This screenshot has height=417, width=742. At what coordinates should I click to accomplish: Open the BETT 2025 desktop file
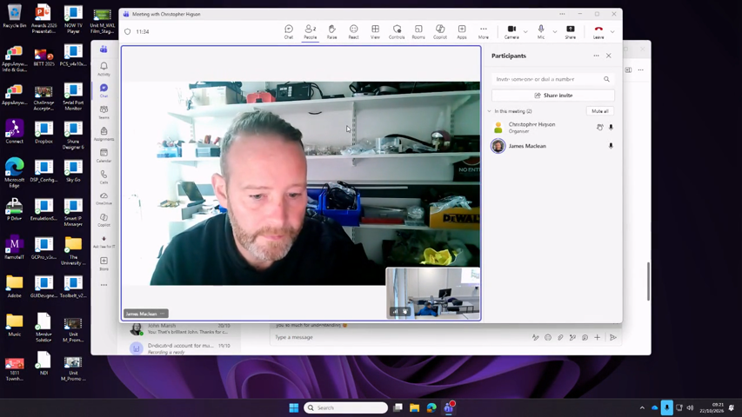tap(43, 56)
